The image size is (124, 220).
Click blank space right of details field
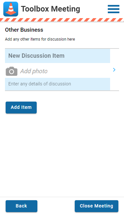(114, 84)
